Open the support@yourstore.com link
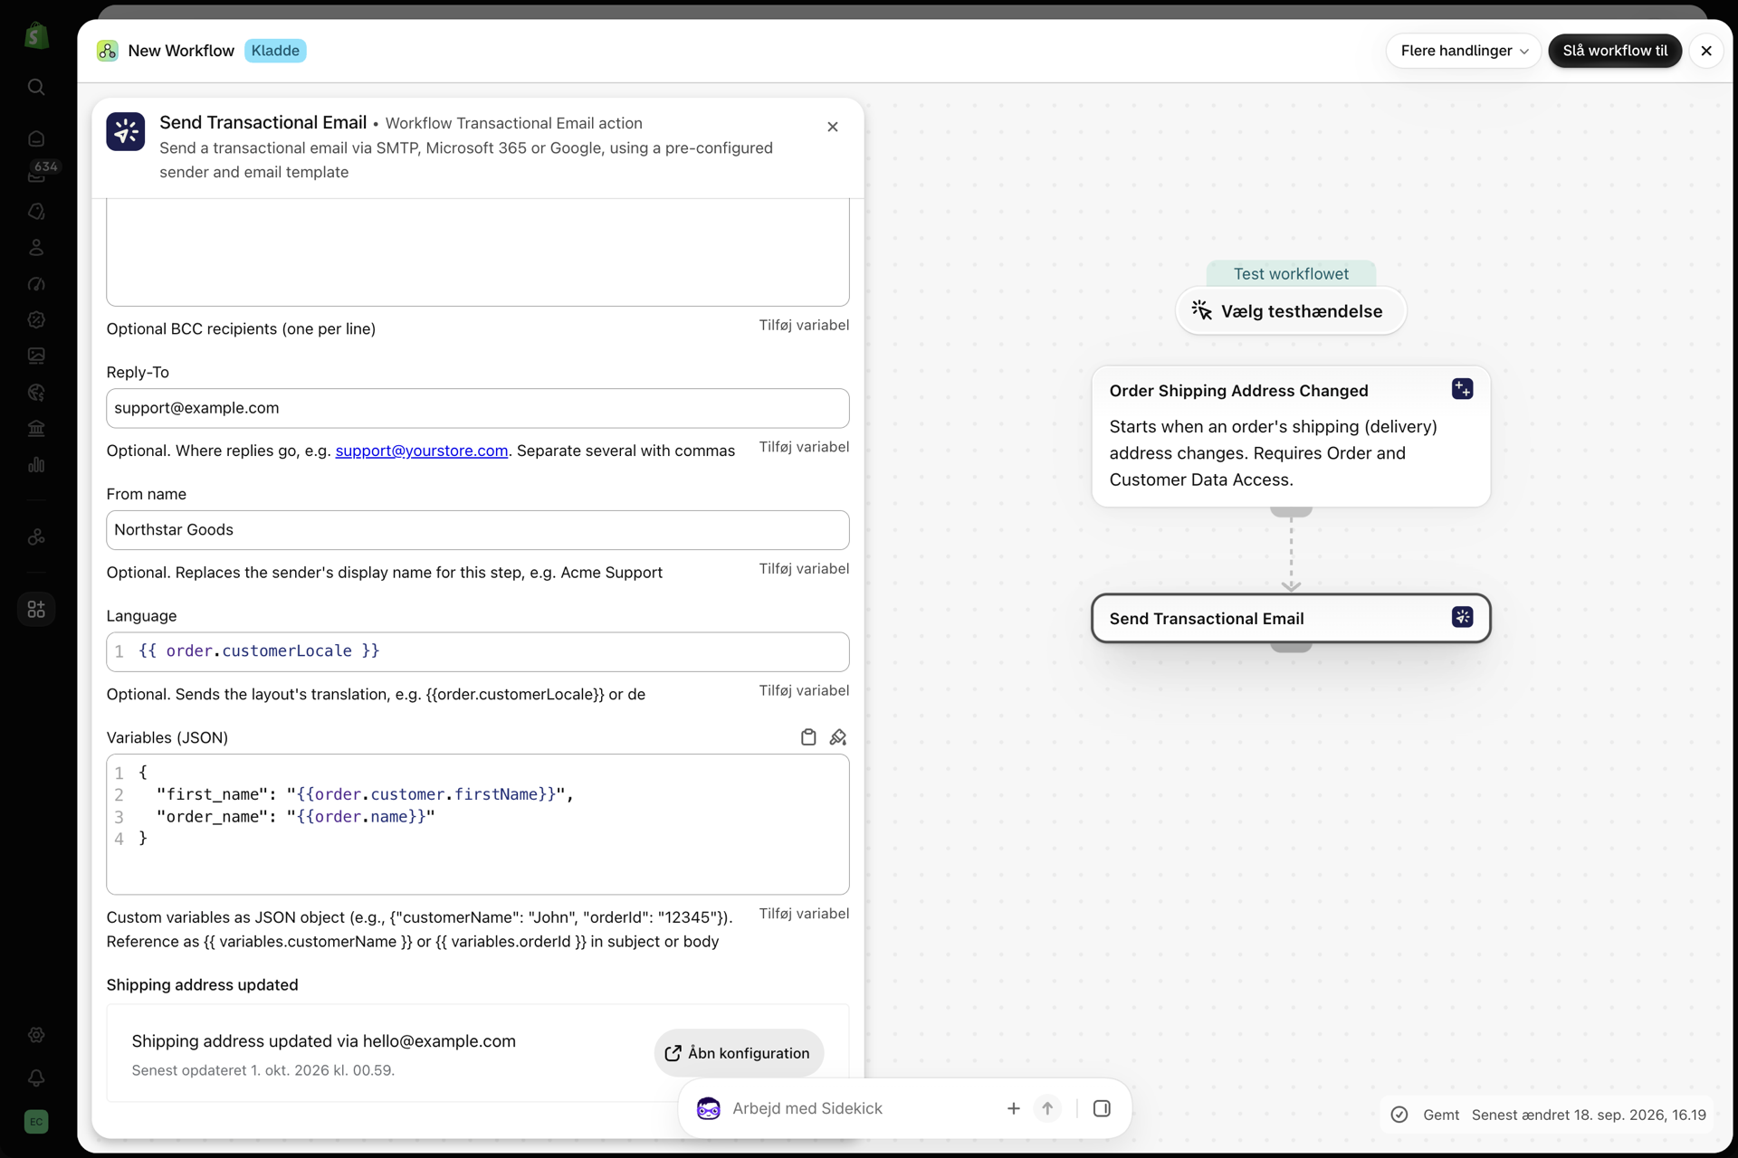This screenshot has width=1738, height=1158. coord(422,451)
